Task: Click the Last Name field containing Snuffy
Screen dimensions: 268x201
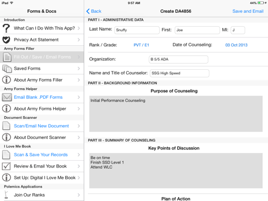Action: tap(137, 30)
